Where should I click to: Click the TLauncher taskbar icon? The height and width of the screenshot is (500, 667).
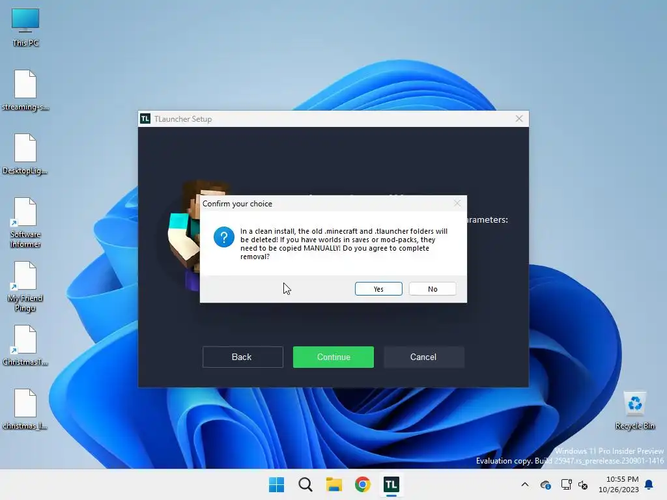click(x=391, y=484)
